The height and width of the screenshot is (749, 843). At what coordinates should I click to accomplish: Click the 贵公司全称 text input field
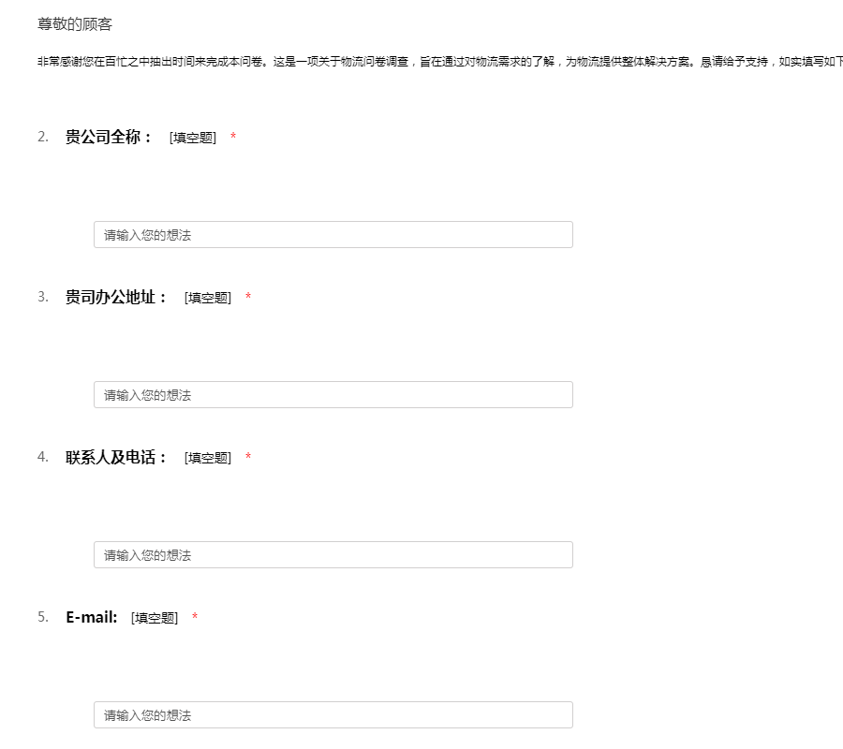(x=333, y=235)
